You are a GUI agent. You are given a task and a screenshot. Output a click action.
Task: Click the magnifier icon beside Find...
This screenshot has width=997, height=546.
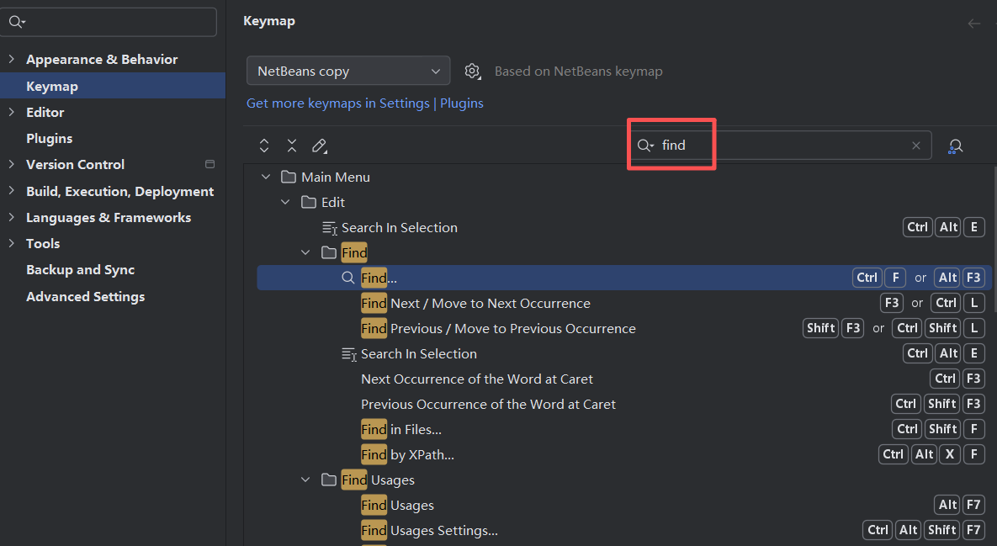347,278
